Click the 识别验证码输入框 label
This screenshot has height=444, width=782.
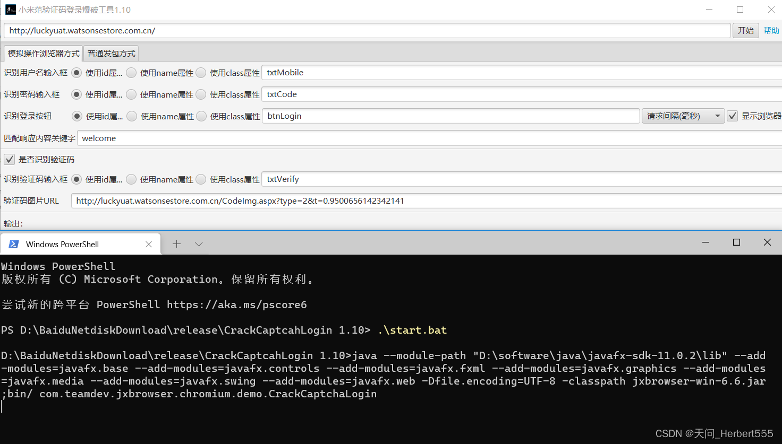tap(36, 179)
